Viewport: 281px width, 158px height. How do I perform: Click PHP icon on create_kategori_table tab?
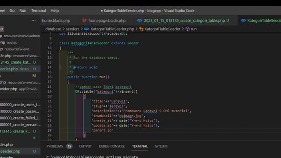(x=140, y=21)
